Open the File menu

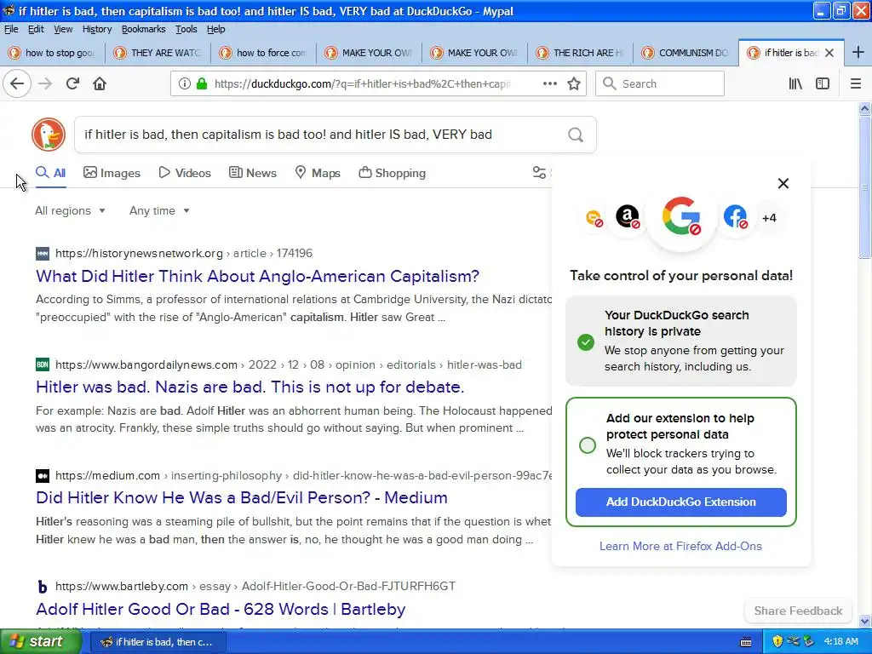click(11, 29)
